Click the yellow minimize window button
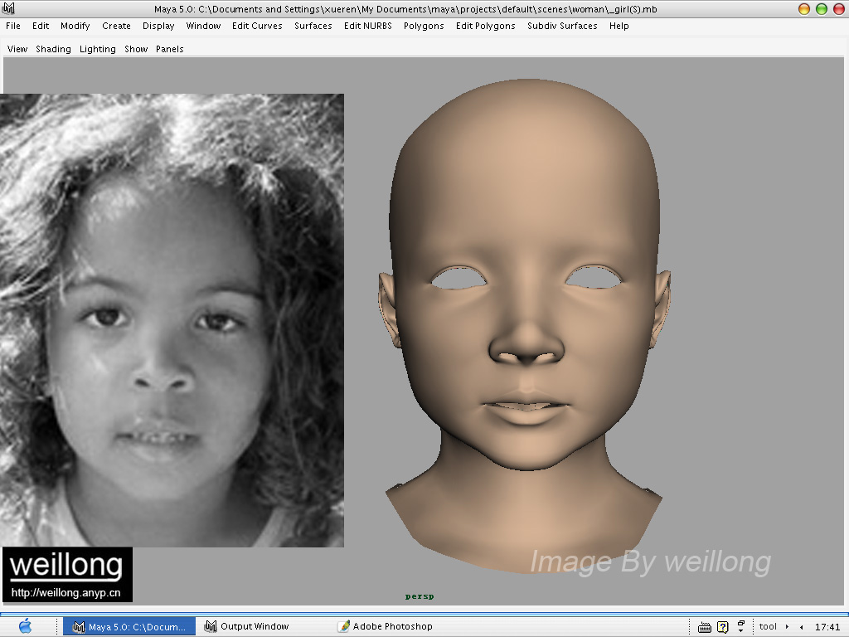This screenshot has height=637, width=849. point(804,8)
